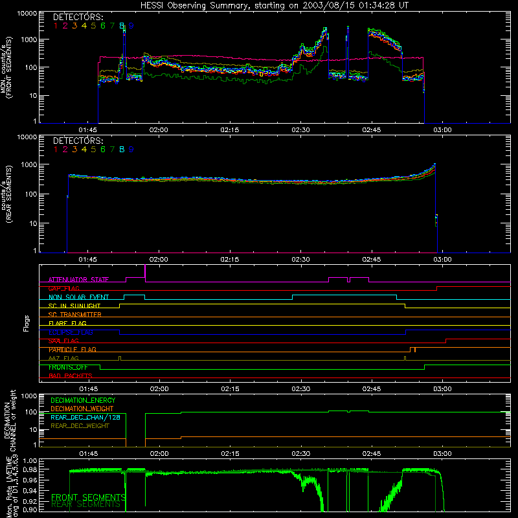Click the HESSI Observing Summary plot title
Image resolution: width=518 pixels, height=518 pixels.
coord(274,6)
